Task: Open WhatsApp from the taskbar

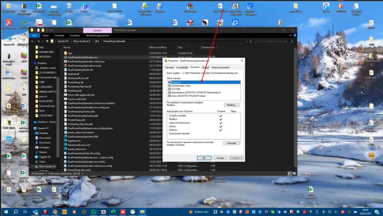Action: (94, 212)
